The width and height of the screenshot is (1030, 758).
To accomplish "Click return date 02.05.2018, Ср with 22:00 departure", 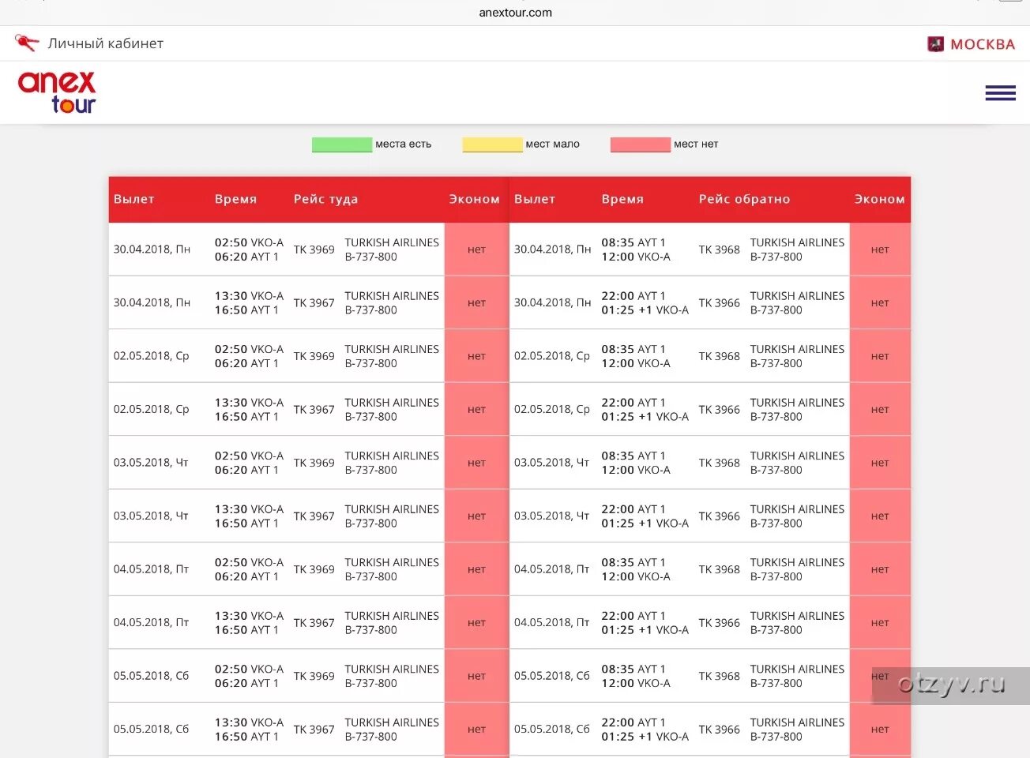I will pos(552,409).
